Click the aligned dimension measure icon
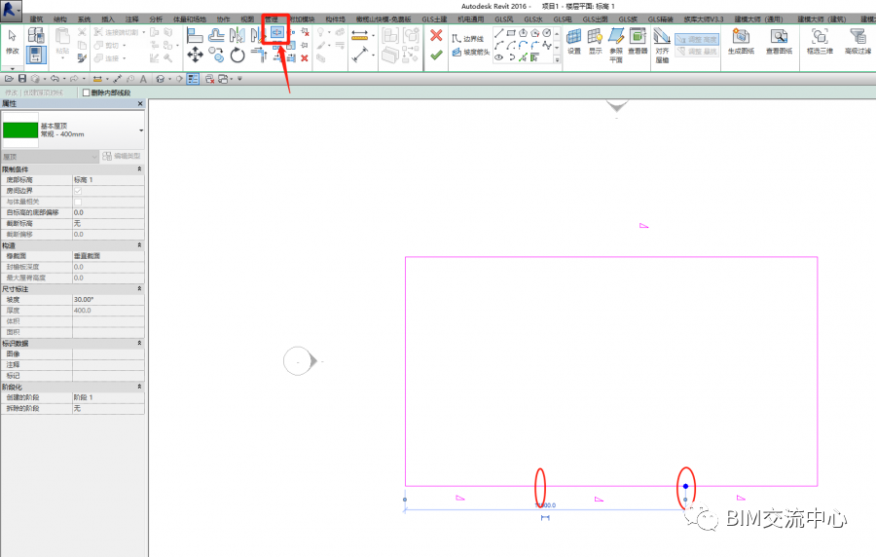The height and width of the screenshot is (557, 876). coord(360,55)
